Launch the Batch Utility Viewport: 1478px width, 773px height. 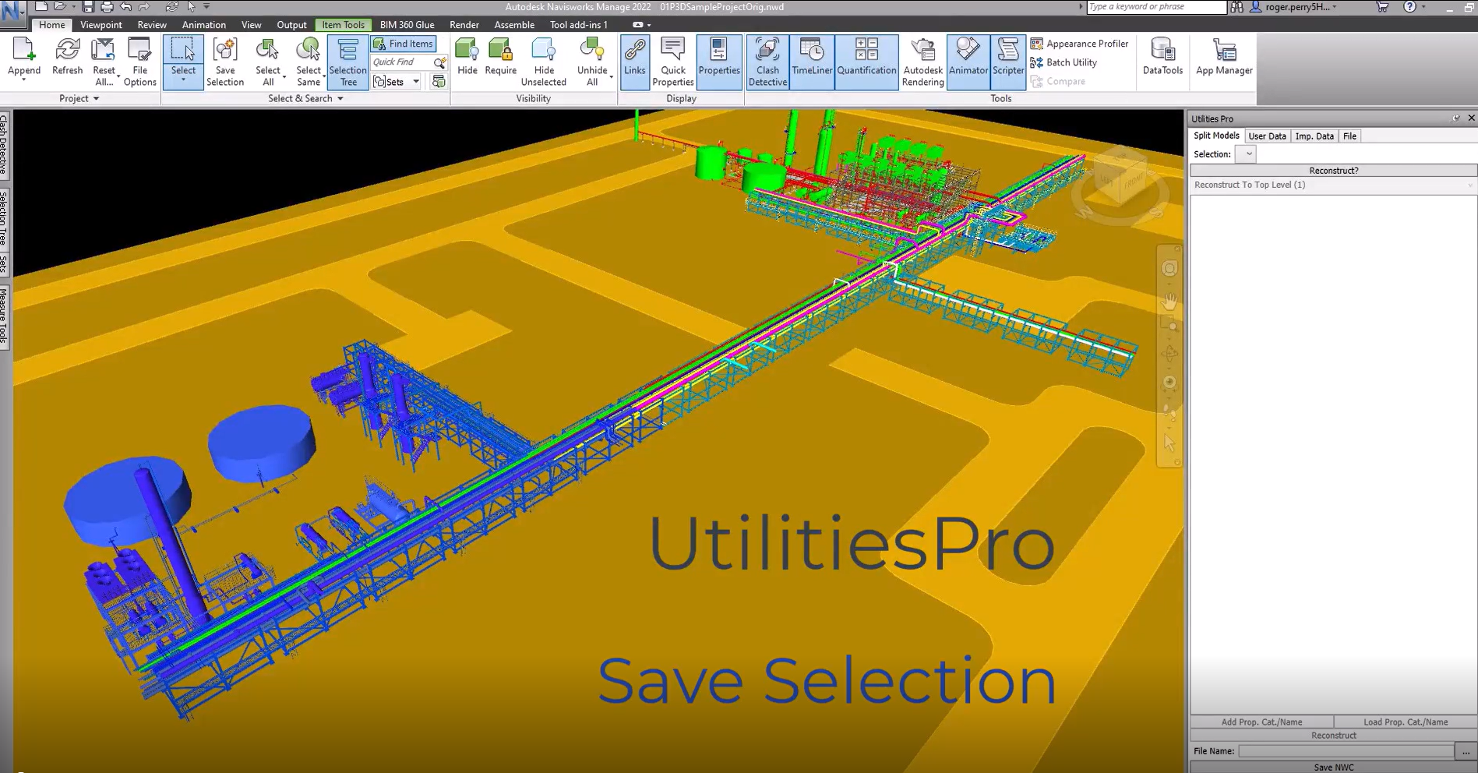1064,62
